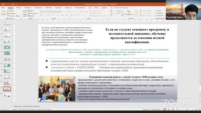This screenshot has height=113, width=201.
Task: Toggle underline formatting (Ч)
Action: coord(46,15)
